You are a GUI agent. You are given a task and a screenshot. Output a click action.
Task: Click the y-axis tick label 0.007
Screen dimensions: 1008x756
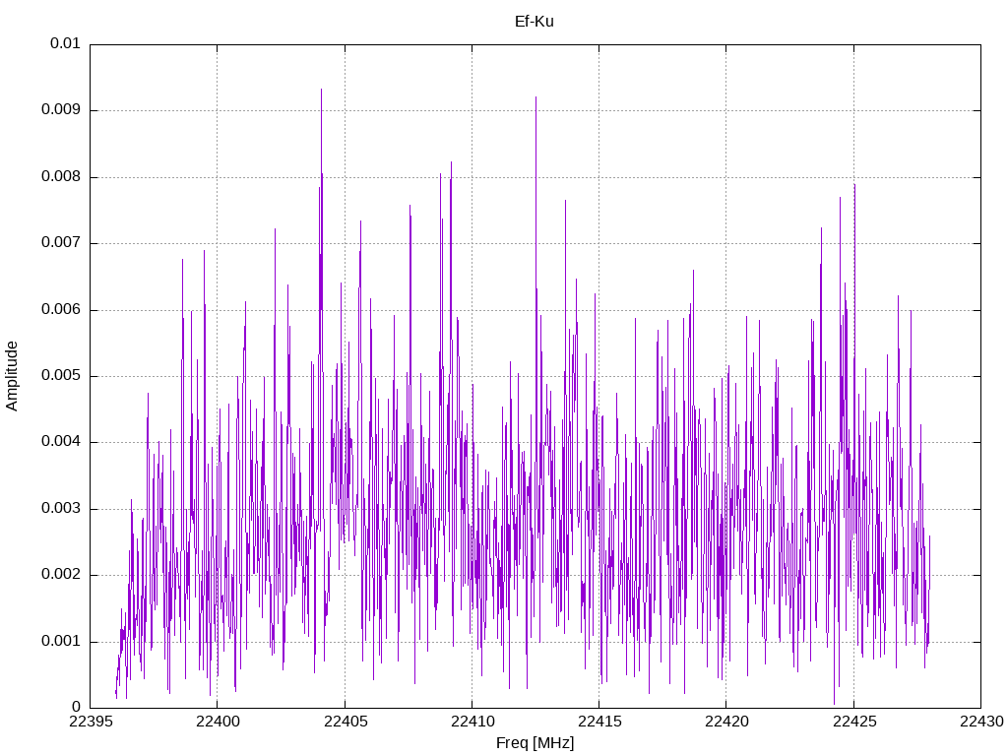point(61,243)
